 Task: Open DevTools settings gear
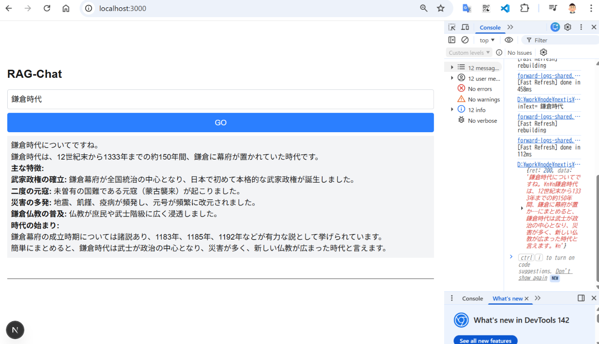point(568,27)
